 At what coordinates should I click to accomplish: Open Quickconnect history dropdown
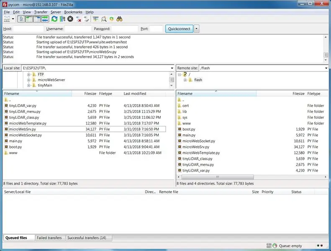pos(196,29)
